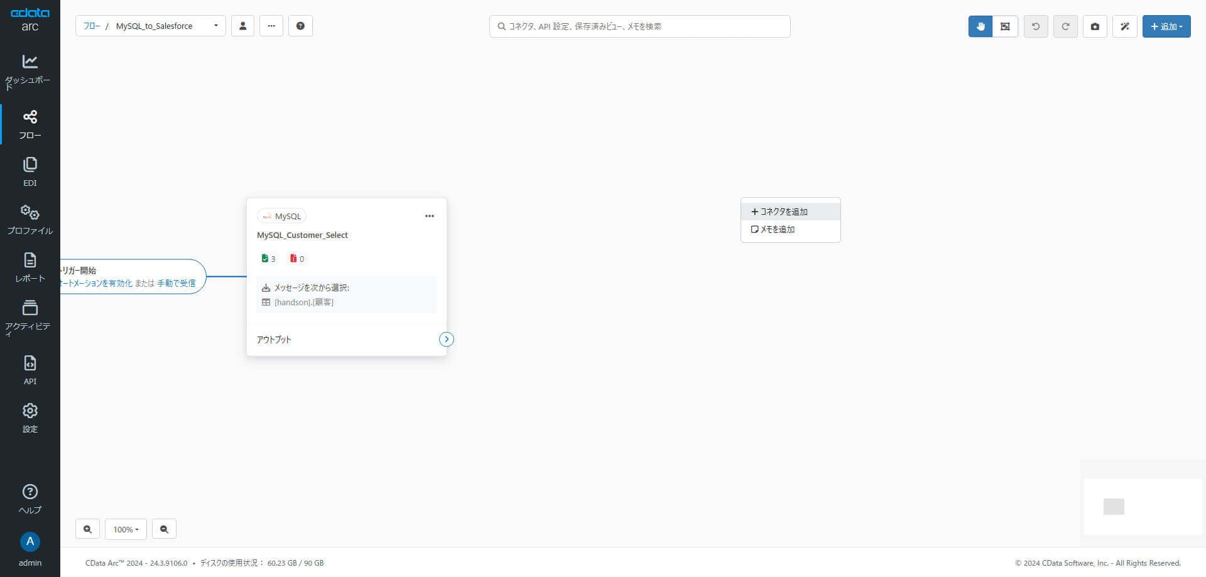Open the アクティビティ activity log
The width and height of the screenshot is (1206, 577).
click(30, 319)
